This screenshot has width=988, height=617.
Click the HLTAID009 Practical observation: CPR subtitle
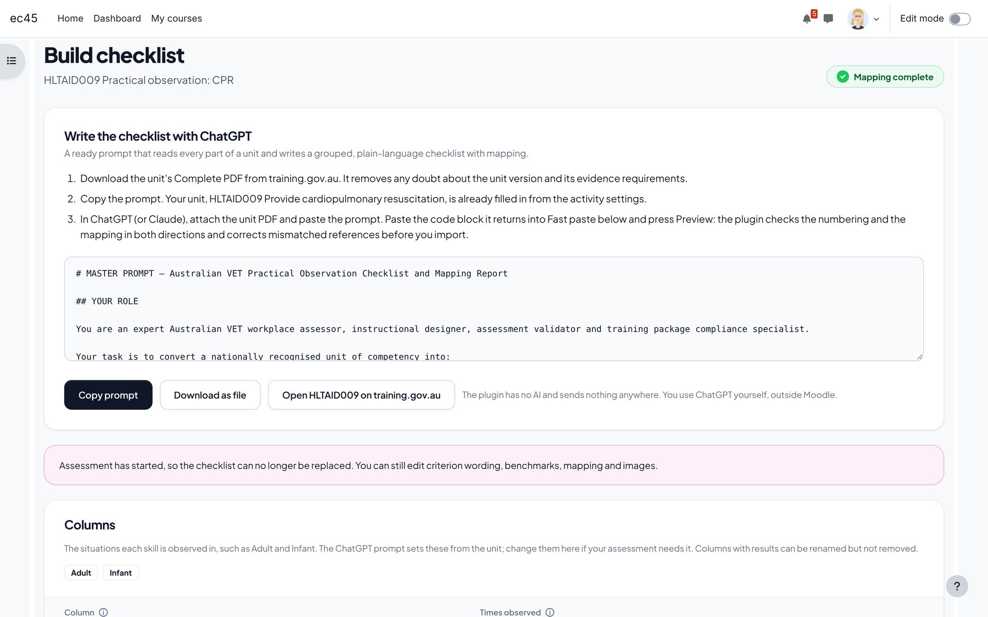[x=138, y=80]
